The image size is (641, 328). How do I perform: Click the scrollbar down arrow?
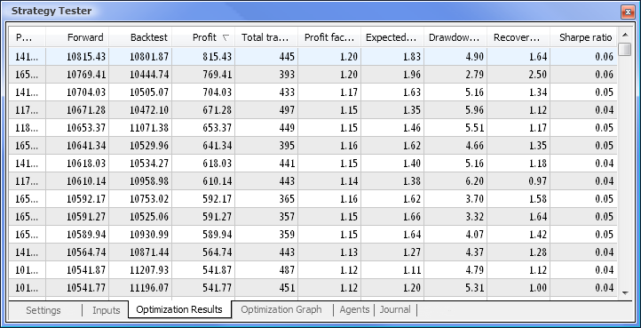click(625, 292)
